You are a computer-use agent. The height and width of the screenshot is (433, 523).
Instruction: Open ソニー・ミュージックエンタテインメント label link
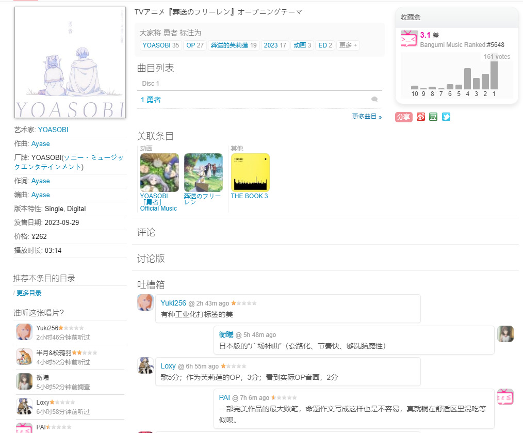[x=69, y=162]
